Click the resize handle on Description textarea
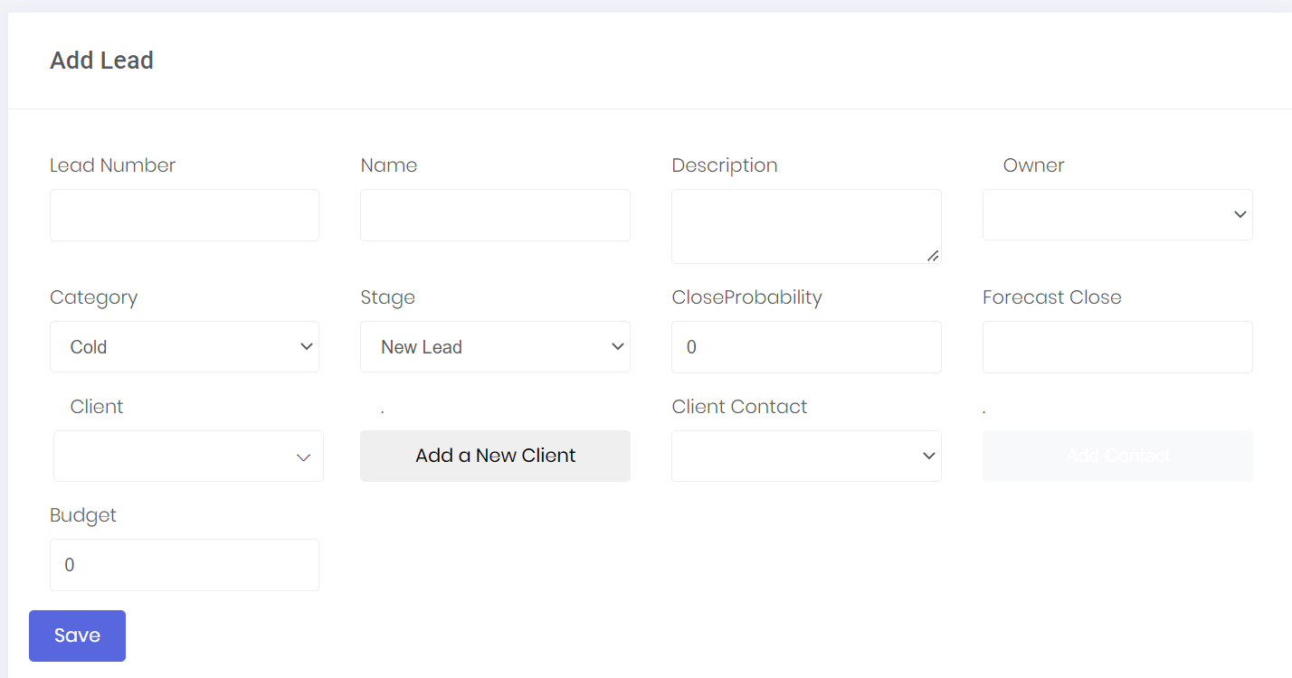Screen dimensions: 1292x678 coord(933,258)
